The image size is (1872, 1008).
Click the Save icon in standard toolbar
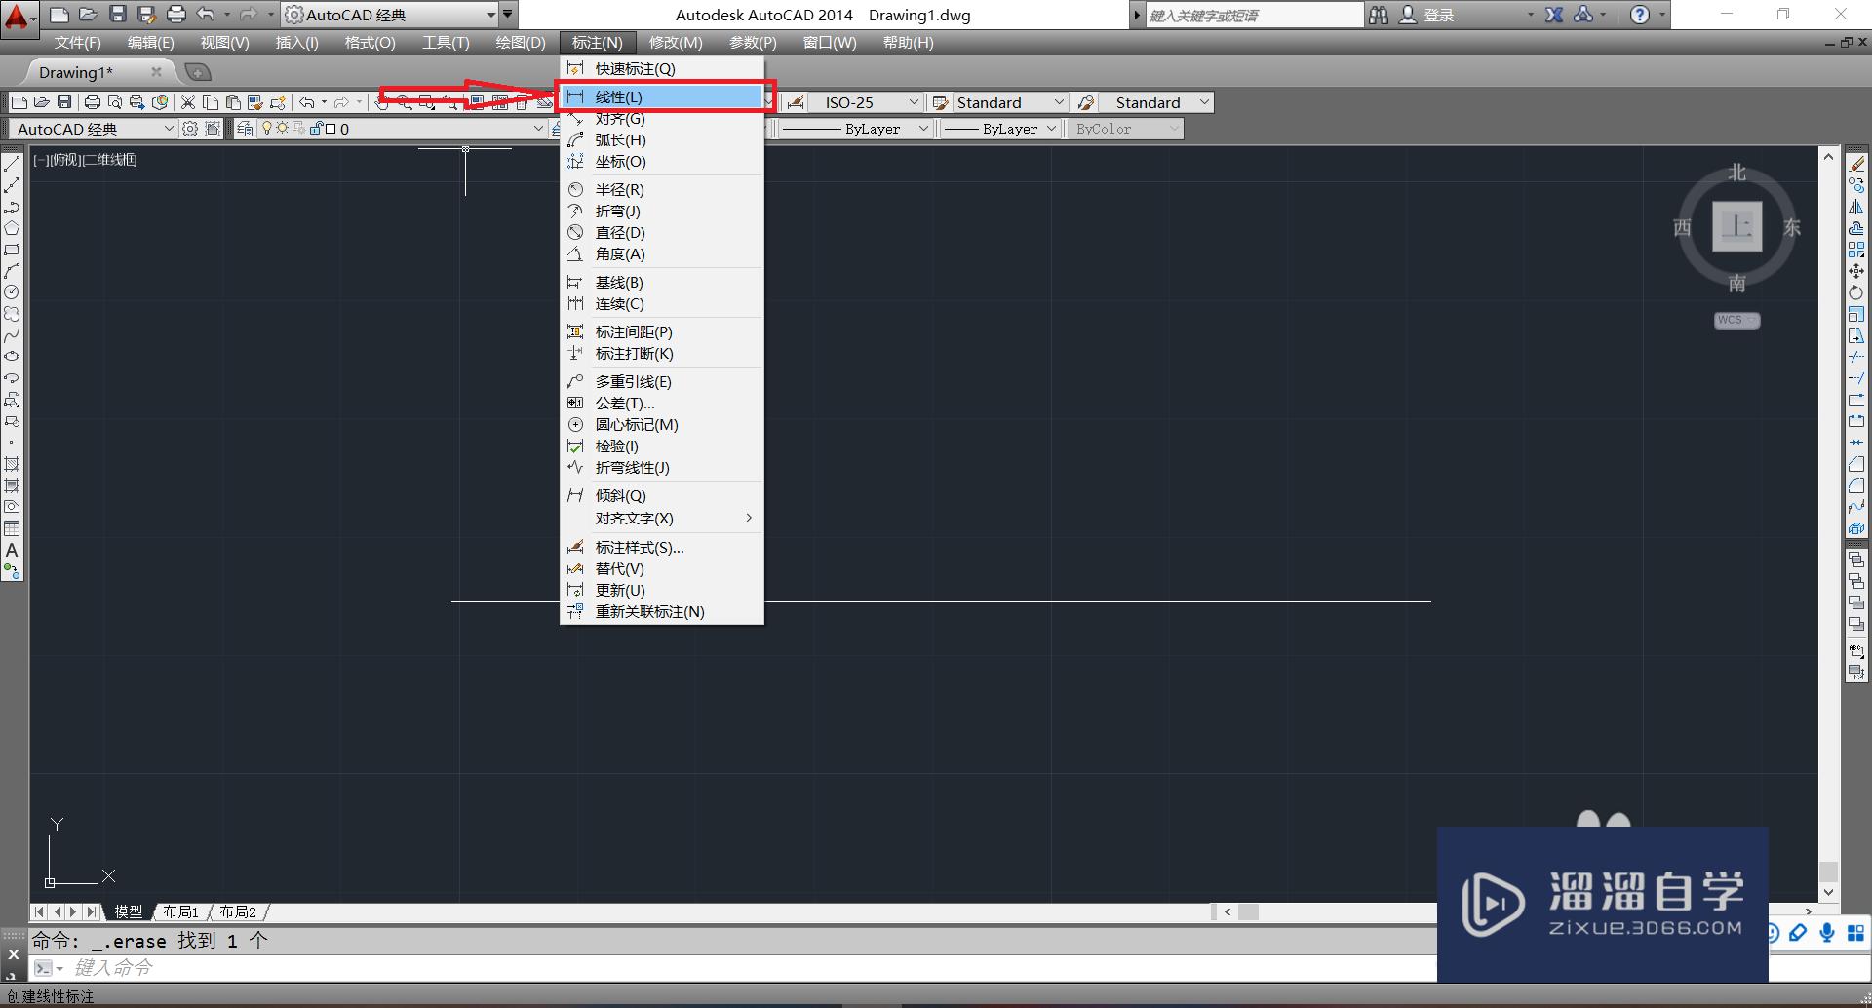64,102
